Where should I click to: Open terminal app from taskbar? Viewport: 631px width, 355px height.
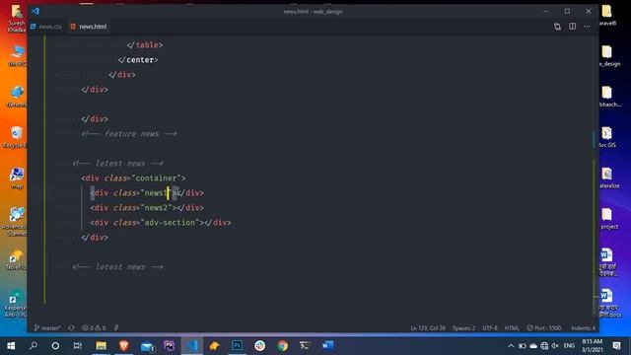point(305,346)
